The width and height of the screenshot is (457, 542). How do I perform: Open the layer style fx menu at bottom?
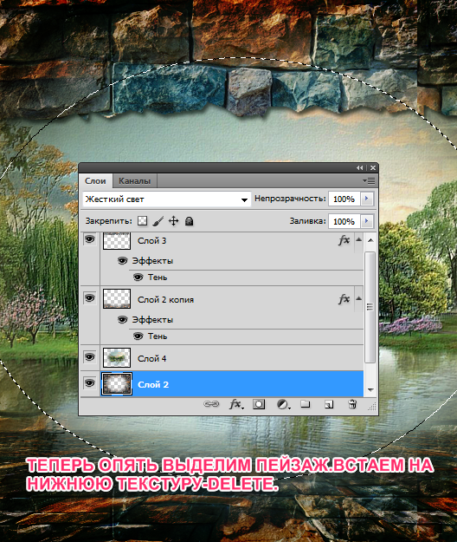pos(236,404)
